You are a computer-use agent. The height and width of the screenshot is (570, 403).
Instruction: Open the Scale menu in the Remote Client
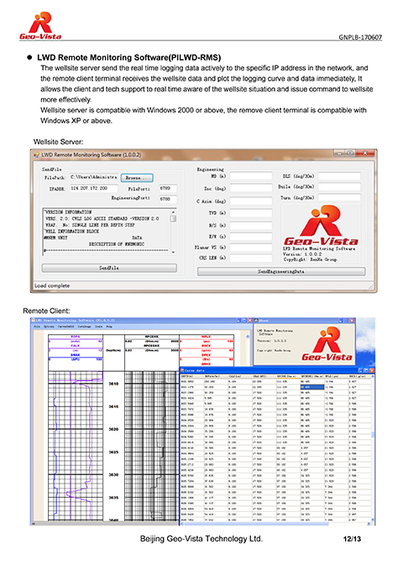coord(98,327)
